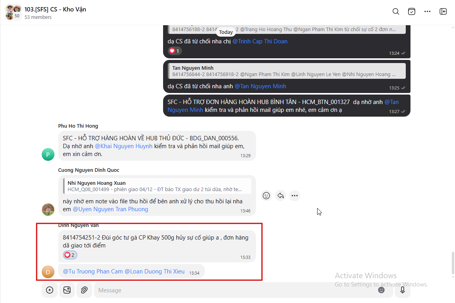This screenshot has width=455, height=303.
Task: Attach an image via picture icon
Action: 67,290
